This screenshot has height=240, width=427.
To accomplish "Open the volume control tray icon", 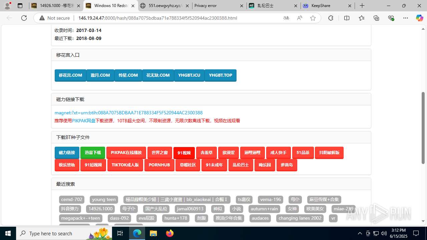I will tap(384, 233).
